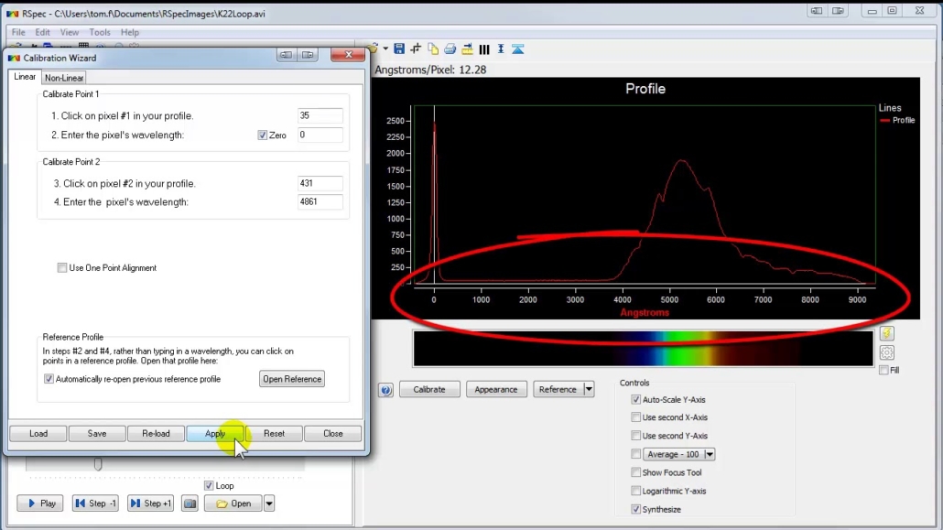Uncheck the Synthesize checkbox
This screenshot has height=530, width=943.
pos(635,509)
